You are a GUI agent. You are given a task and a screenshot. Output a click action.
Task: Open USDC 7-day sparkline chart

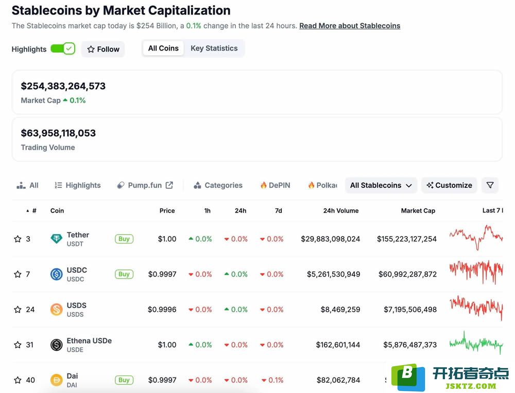(476, 272)
